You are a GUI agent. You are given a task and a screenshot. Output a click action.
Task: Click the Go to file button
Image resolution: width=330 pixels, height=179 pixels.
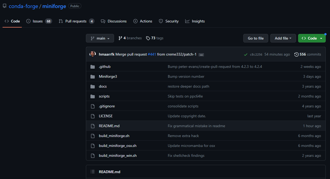(x=256, y=38)
